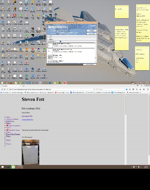Viewport: 150px width, 190px height.
Task: Open the Week 6 link
Action: coord(8,144)
